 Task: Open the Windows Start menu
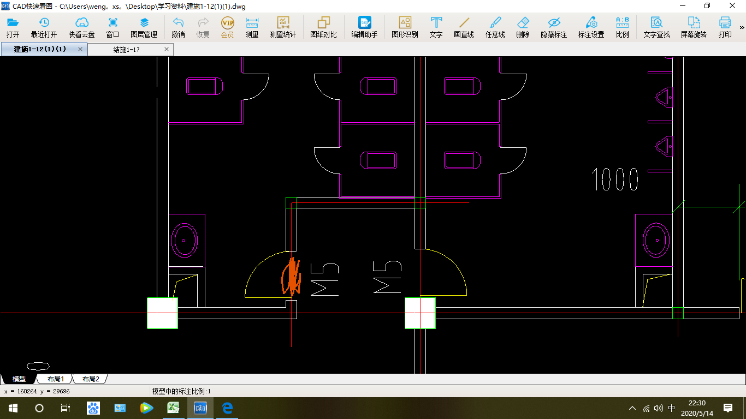coord(13,408)
